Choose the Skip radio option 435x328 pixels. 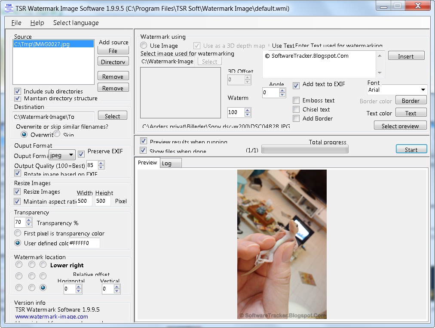tap(57, 134)
